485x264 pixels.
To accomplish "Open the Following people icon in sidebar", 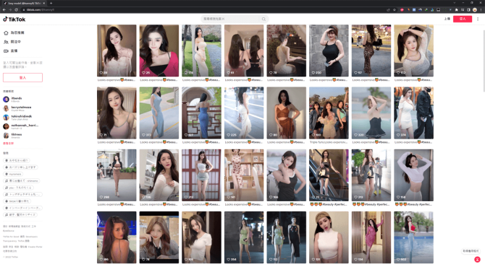I will point(6,42).
